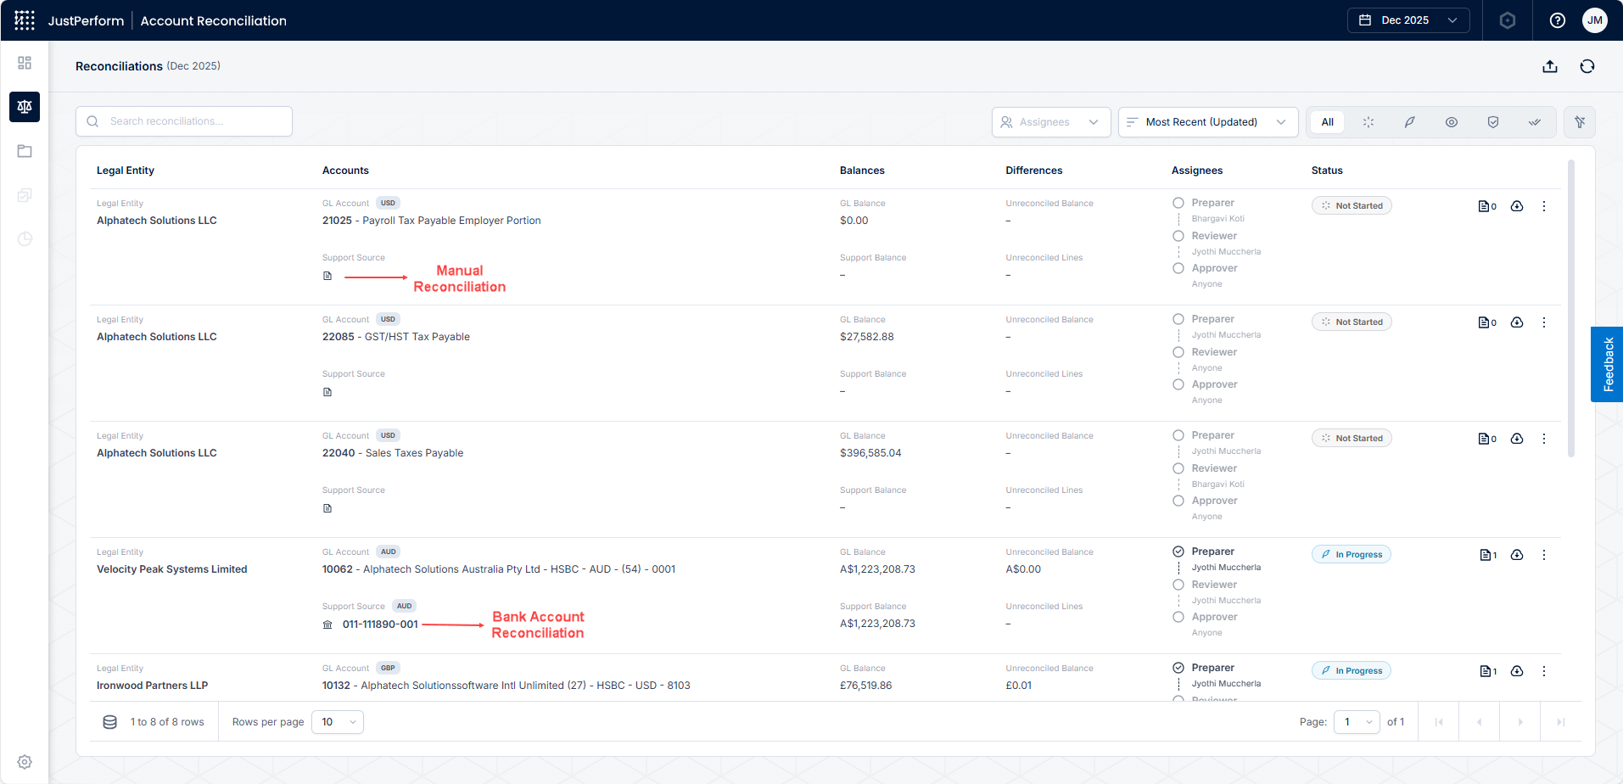The image size is (1623, 784).
Task: Open the pie chart icon in sidebar
Action: pyautogui.click(x=25, y=239)
